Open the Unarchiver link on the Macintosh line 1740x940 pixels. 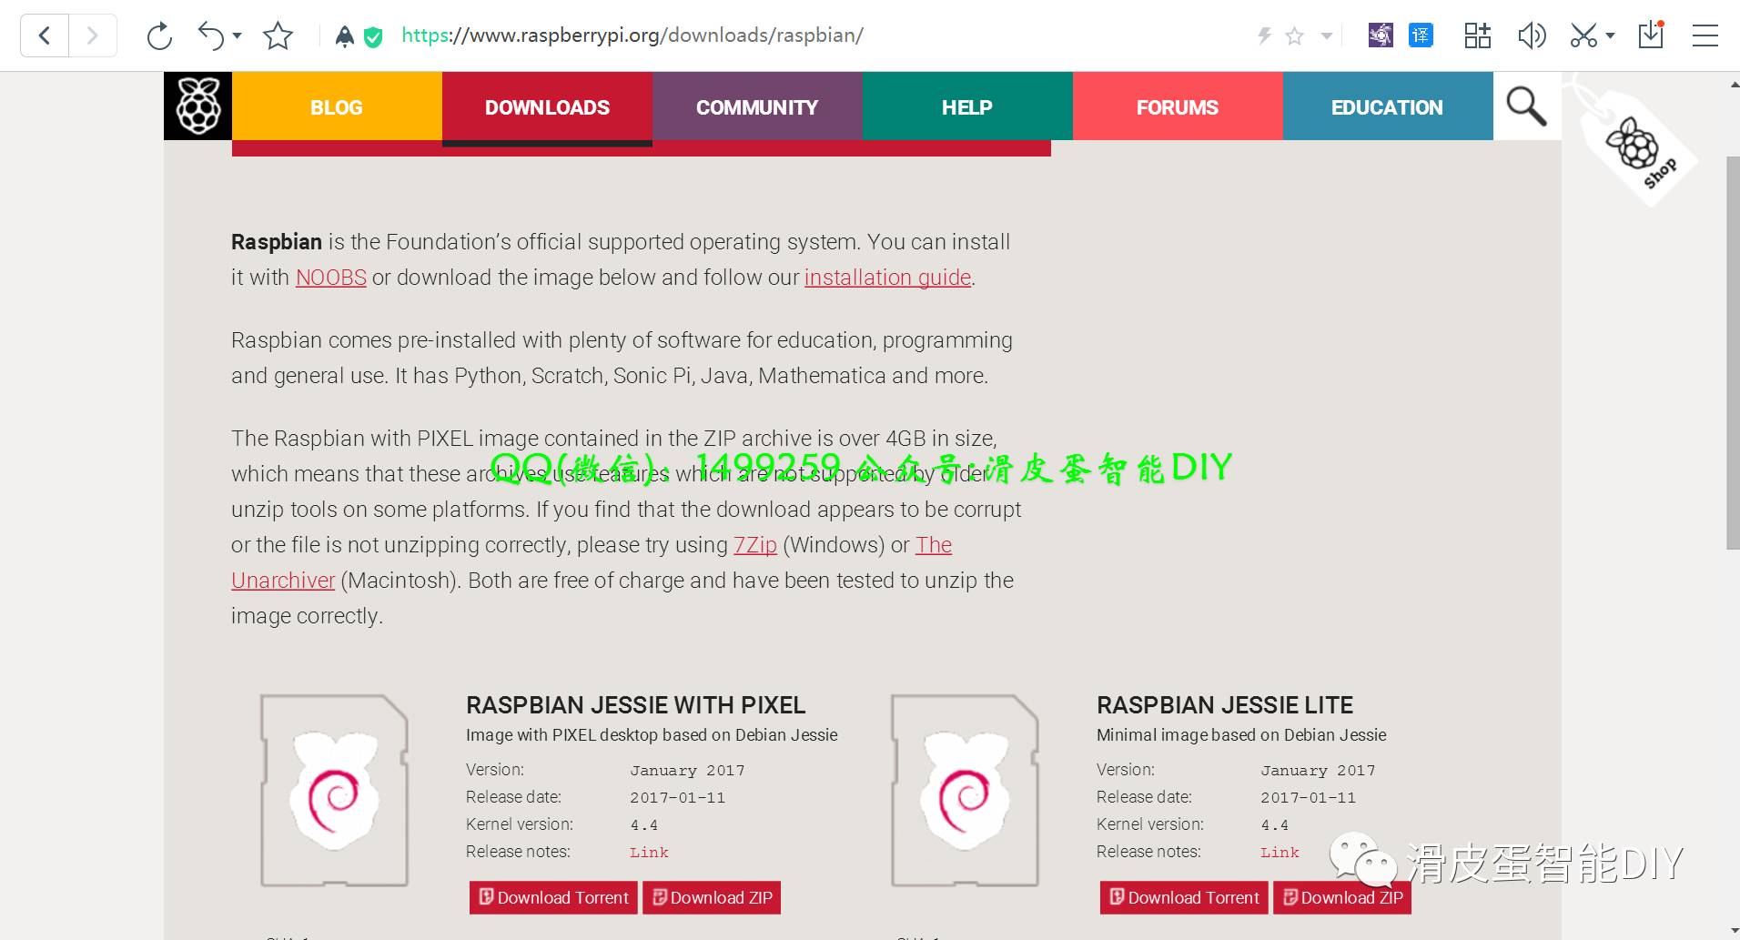coord(283,581)
